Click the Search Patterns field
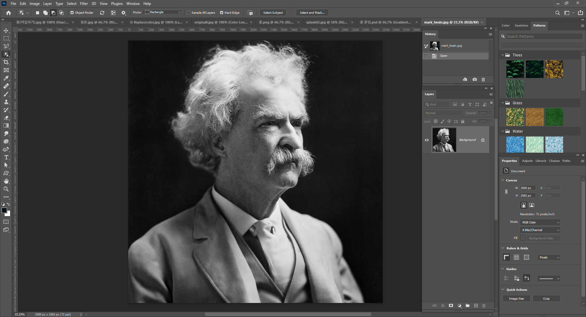586x317 pixels. point(544,37)
